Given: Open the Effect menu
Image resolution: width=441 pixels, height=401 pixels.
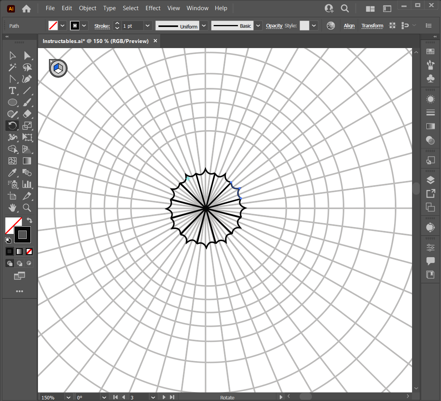Looking at the screenshot, I should (153, 8).
